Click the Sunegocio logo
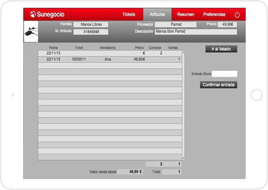The width and height of the screenshot is (268, 190). (47, 15)
